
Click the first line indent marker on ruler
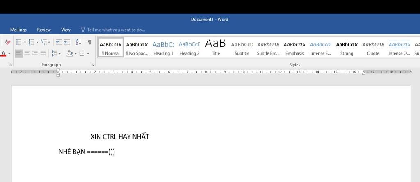[58, 71]
